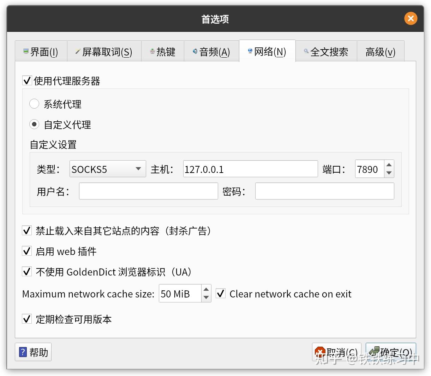Toggle the 启用 web 插件 checkbox
Viewport: 431px width, 376px height.
coord(27,251)
